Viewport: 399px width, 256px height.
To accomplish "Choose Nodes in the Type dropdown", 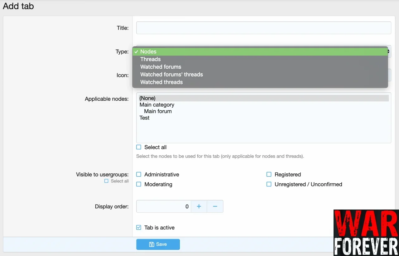I will [x=260, y=51].
